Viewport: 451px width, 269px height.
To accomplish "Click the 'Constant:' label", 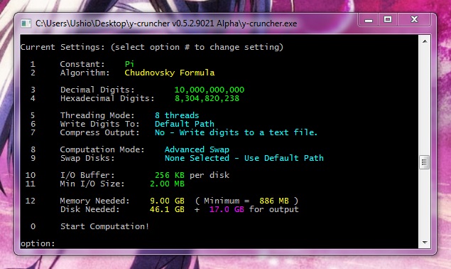I will [82, 64].
